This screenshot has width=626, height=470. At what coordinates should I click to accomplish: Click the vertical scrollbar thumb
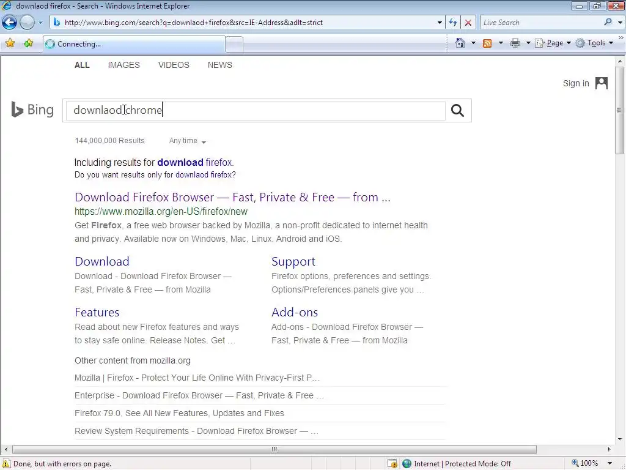tap(619, 110)
